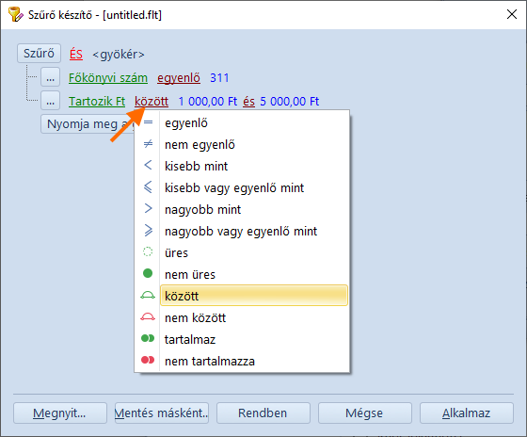This screenshot has height=437, width=527.
Task: Click the red double-dot icon for nem tartalmazza
Action: (x=148, y=360)
